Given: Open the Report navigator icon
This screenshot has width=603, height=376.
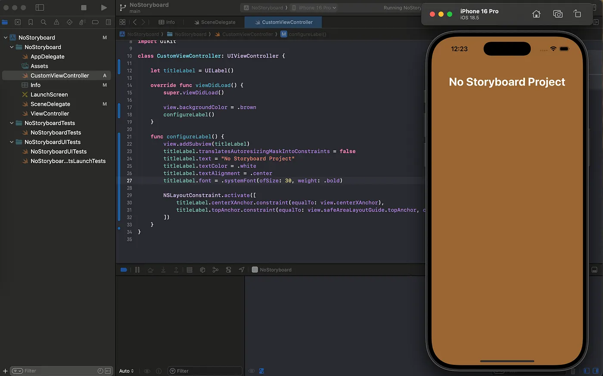Looking at the screenshot, I should click(108, 22).
